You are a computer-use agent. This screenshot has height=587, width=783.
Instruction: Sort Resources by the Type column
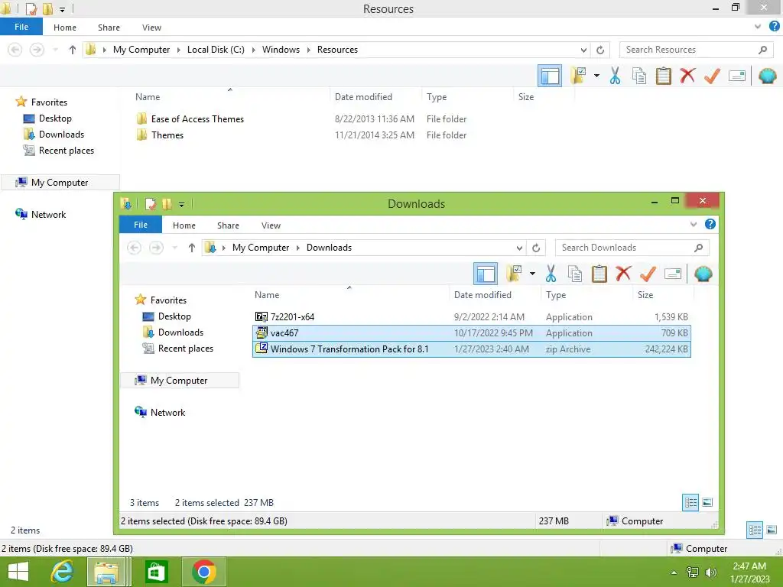click(x=437, y=97)
